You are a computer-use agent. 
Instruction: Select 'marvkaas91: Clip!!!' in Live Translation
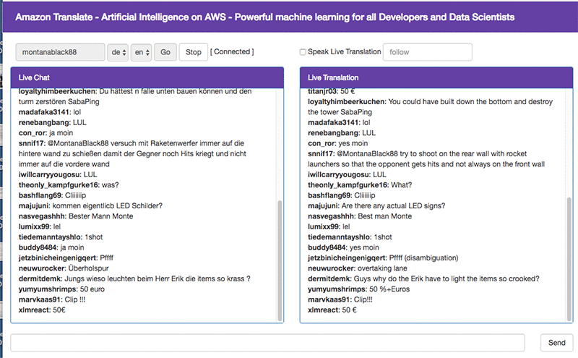coord(340,299)
